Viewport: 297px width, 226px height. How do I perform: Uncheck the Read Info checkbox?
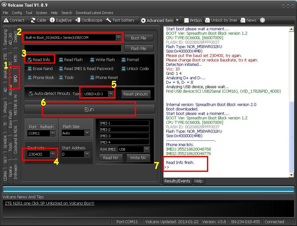click(x=30, y=60)
